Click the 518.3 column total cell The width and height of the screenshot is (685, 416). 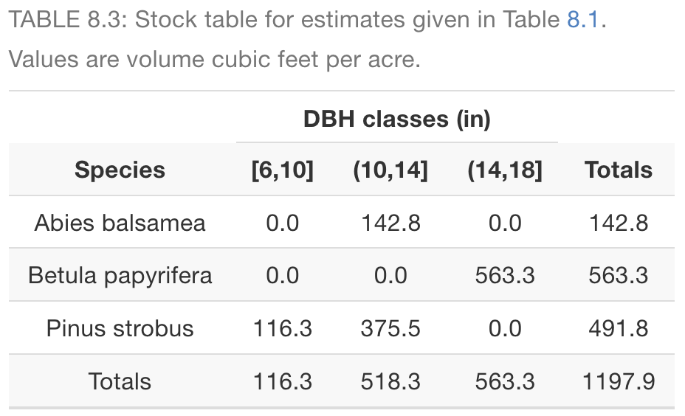pos(390,381)
